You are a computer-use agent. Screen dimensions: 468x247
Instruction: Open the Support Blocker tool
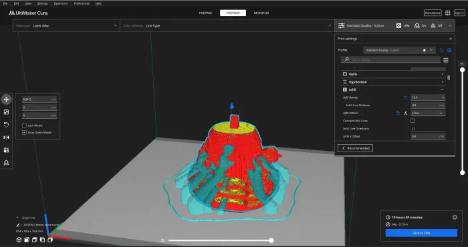6,163
